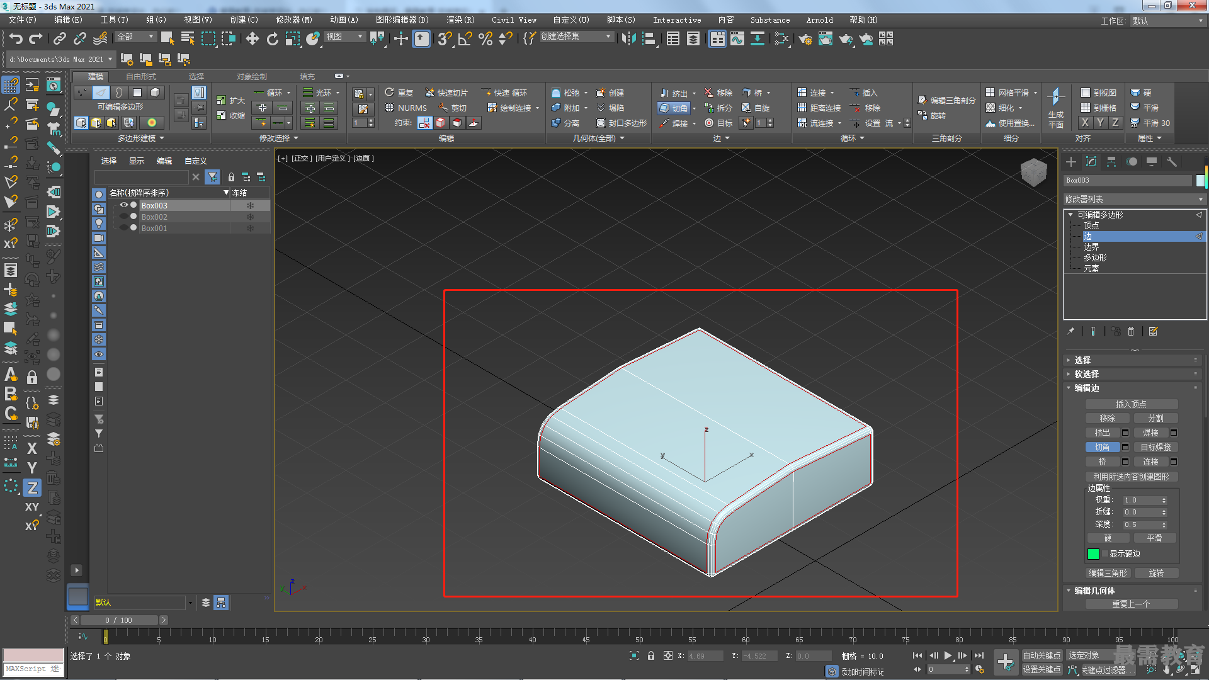The height and width of the screenshot is (680, 1209).
Task: Open Select by Name list icon
Action: 188,39
